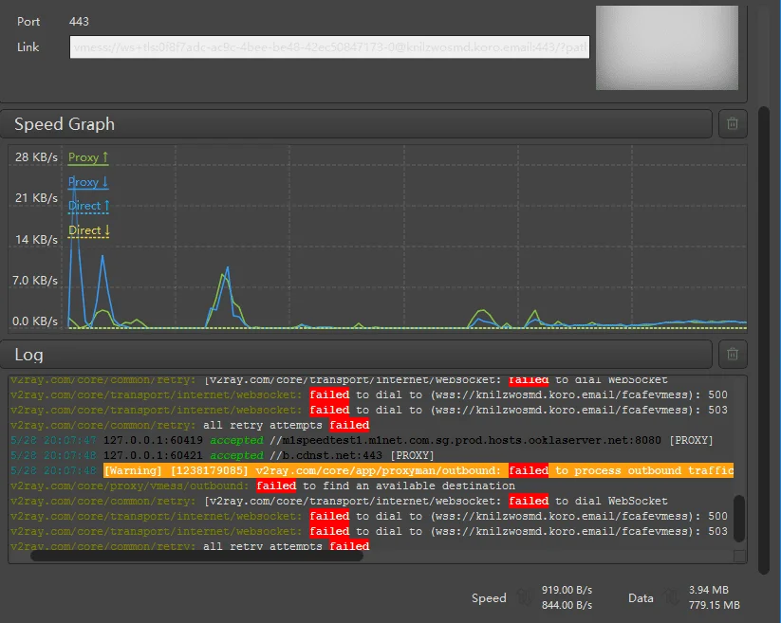The width and height of the screenshot is (781, 623).
Task: Click the Port label
Action: tap(28, 22)
